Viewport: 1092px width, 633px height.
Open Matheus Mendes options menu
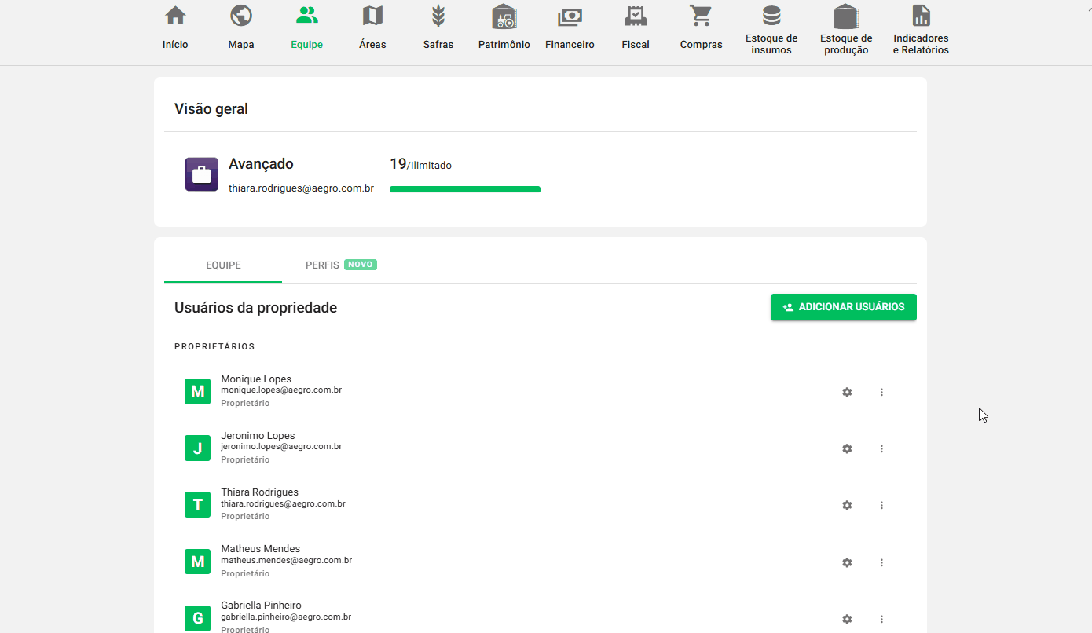881,562
